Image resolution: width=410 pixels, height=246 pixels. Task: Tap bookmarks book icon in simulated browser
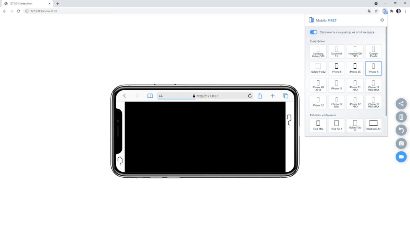(x=150, y=96)
